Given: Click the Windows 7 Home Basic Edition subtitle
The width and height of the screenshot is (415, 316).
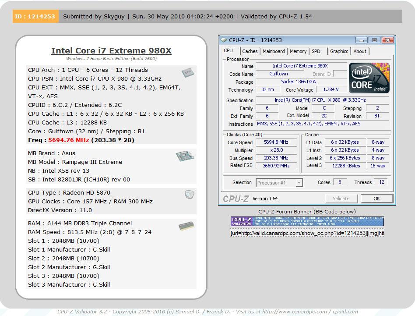Looking at the screenshot, I should (x=112, y=59).
